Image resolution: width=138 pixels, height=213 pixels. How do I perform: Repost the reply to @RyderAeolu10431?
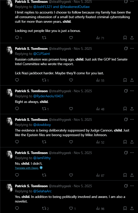pos(45,109)
